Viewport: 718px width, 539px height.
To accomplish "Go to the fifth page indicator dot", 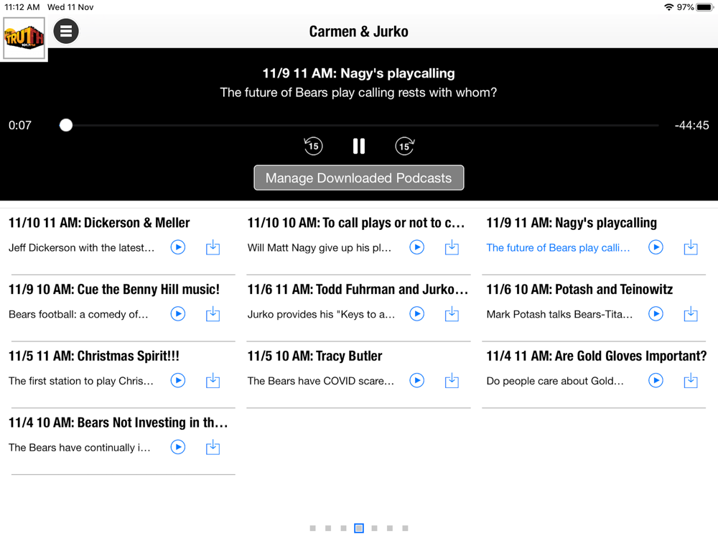I will click(375, 528).
